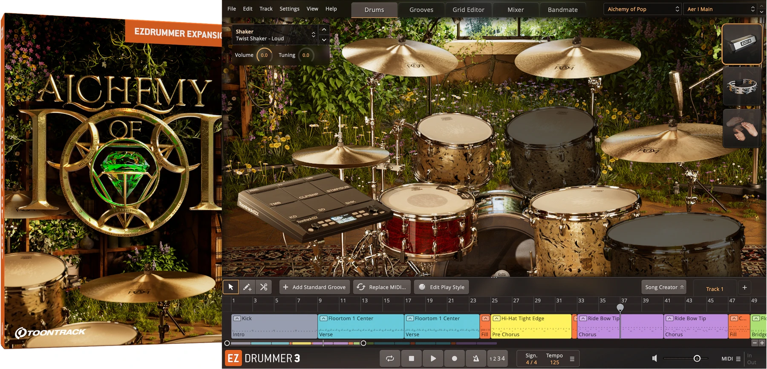Expand first Floortom 1 Center Verse block
767x369 pixels.
(x=324, y=318)
